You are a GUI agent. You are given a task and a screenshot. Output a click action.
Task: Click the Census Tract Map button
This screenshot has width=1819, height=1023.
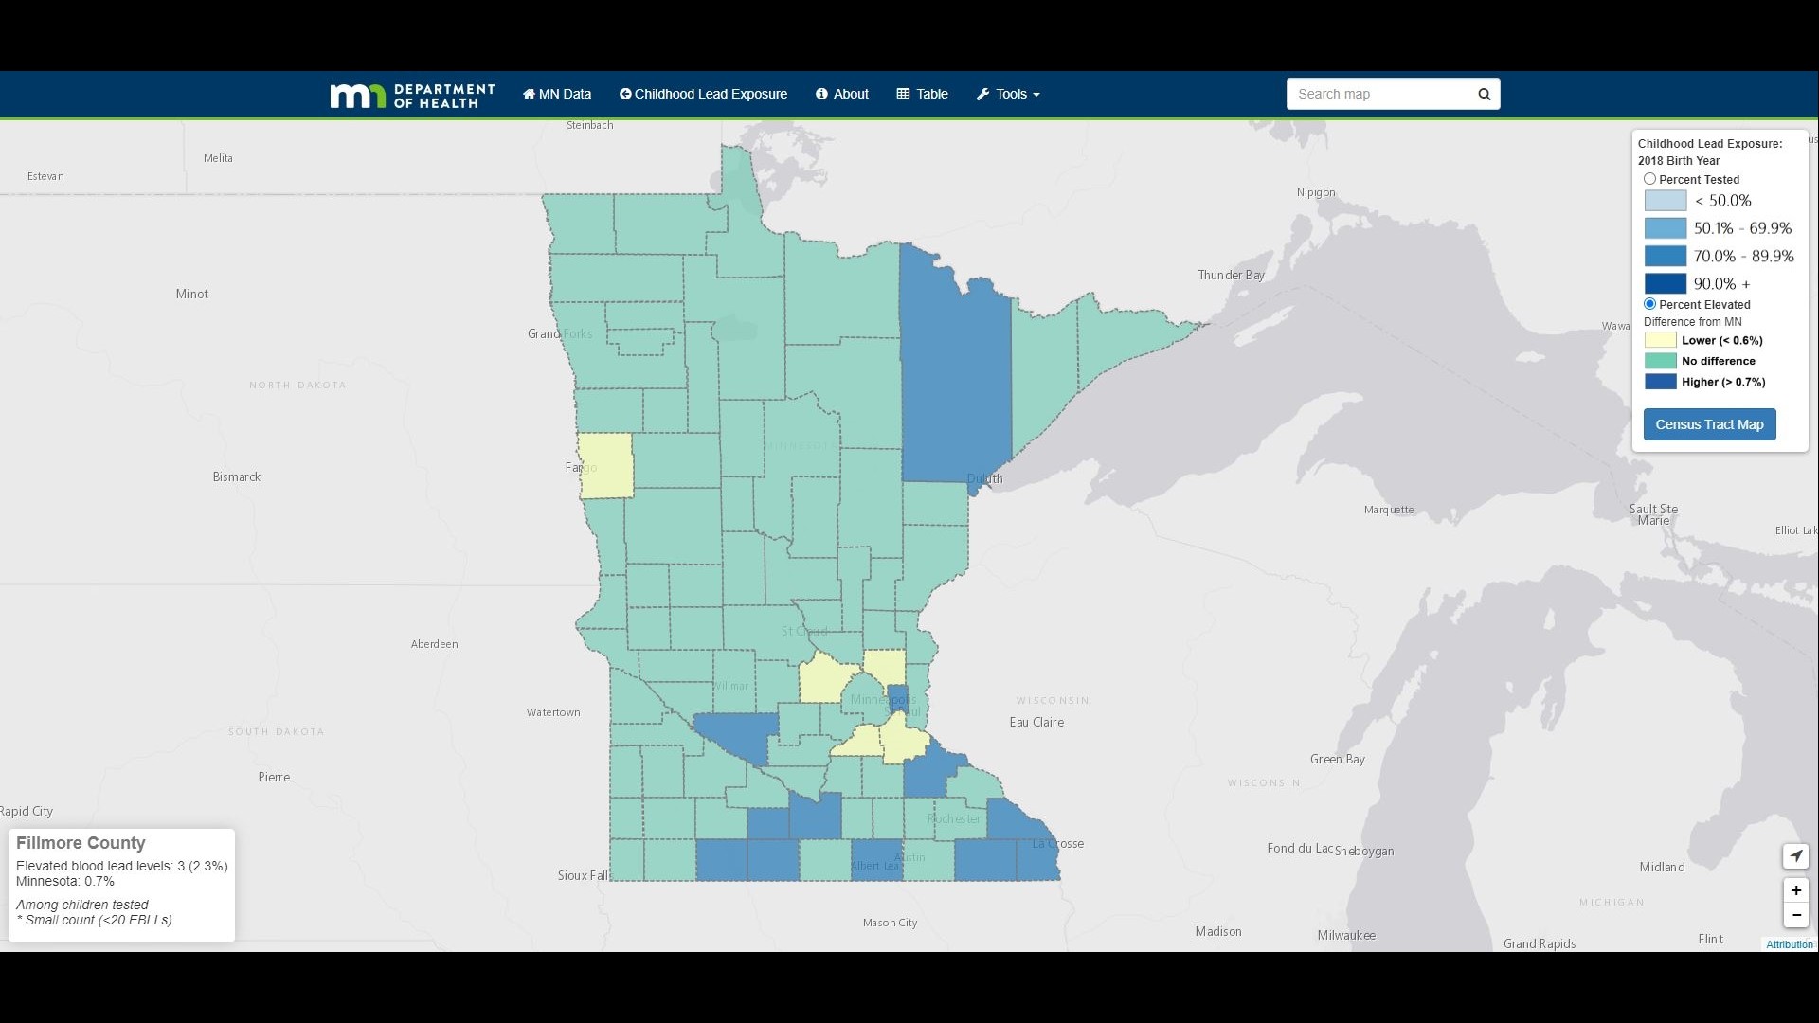pos(1709,424)
